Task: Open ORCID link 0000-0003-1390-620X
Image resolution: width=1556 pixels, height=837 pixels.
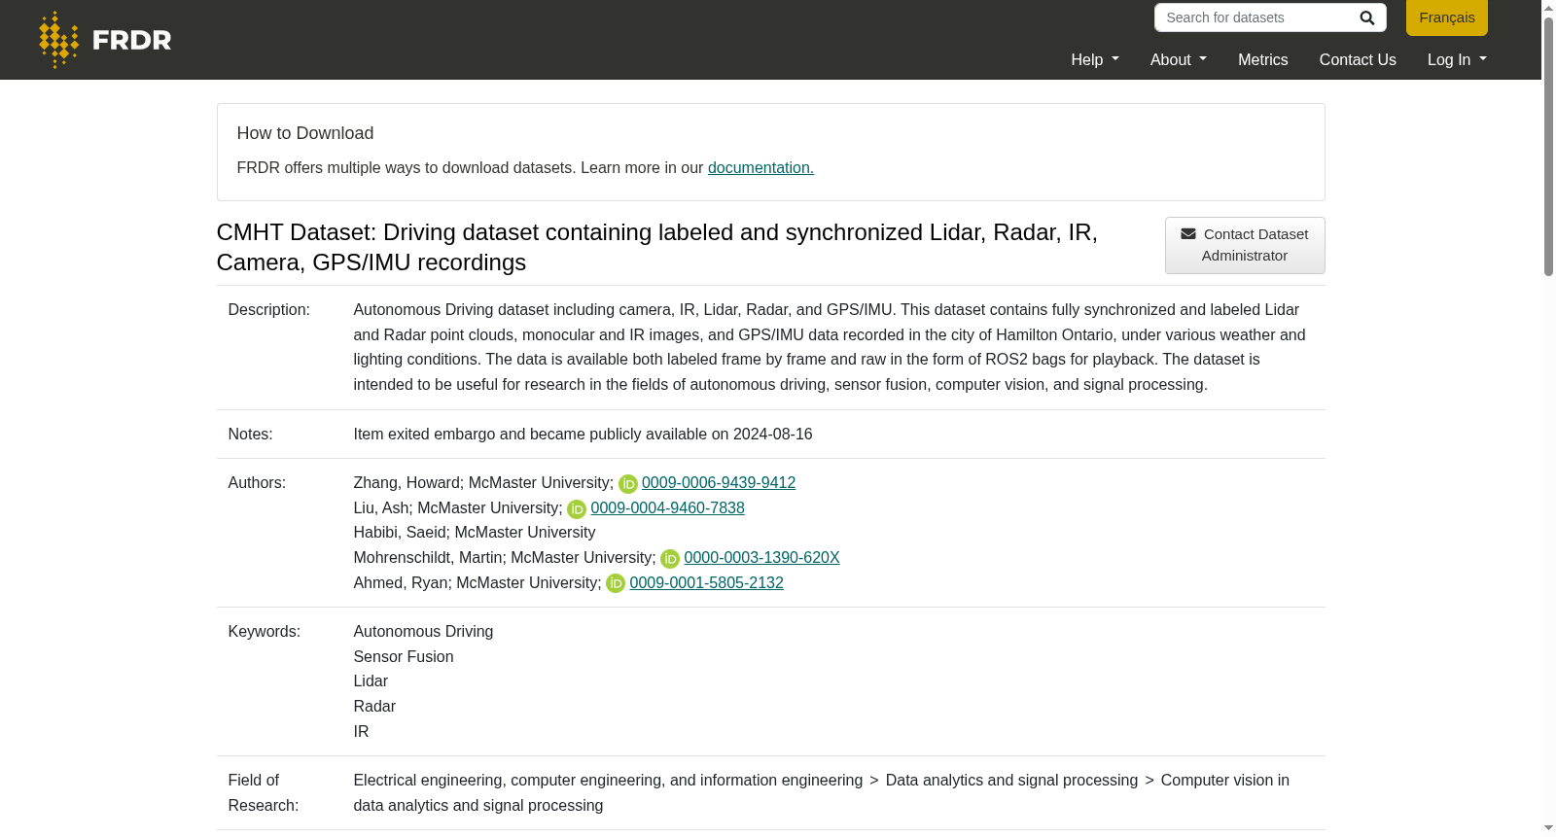Action: 761,557
